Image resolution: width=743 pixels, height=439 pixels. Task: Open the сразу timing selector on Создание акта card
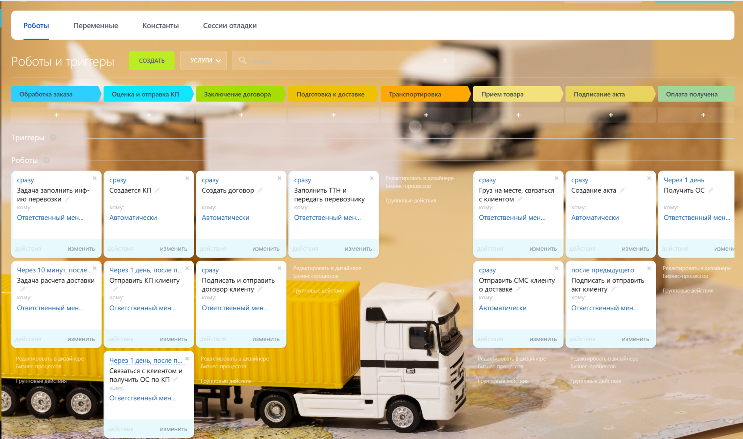[x=580, y=180]
